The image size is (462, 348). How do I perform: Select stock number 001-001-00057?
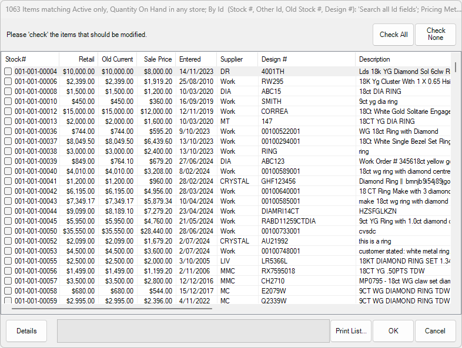(x=36, y=281)
